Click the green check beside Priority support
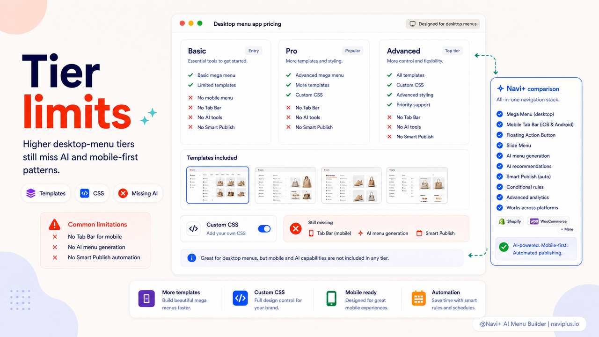Viewport: 599px width, 337px height. click(x=389, y=105)
